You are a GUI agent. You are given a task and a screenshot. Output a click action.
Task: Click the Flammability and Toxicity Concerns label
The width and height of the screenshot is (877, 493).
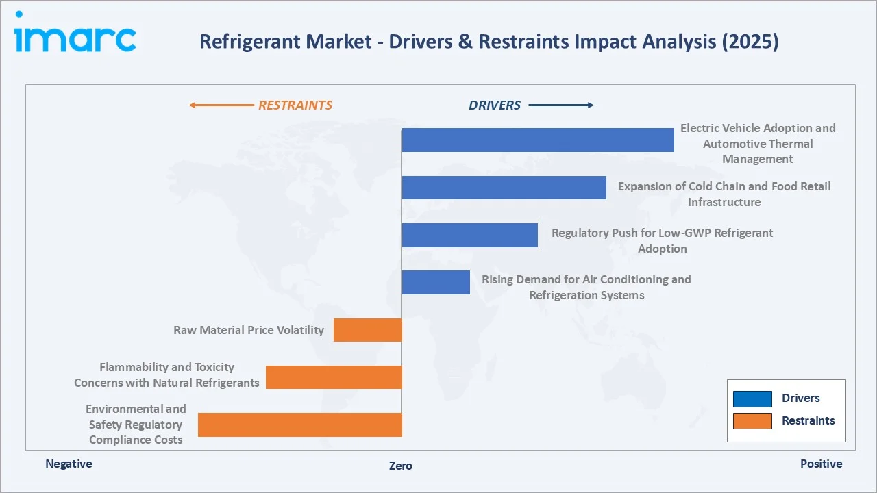pos(166,375)
